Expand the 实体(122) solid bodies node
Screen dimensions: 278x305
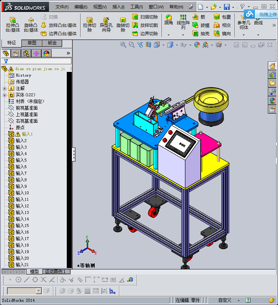pos(4,95)
